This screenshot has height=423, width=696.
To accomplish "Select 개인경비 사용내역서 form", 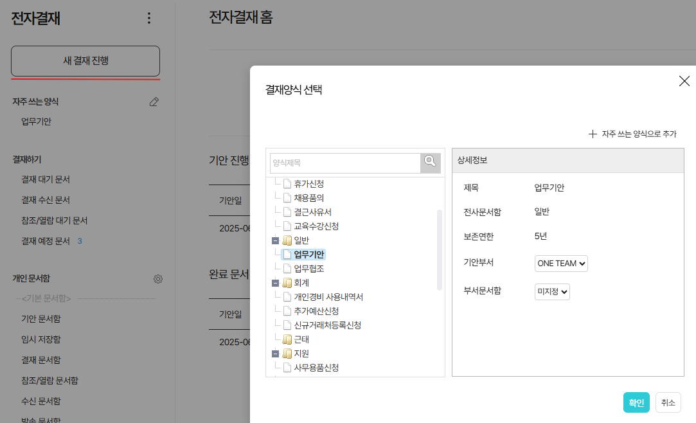I will point(328,297).
